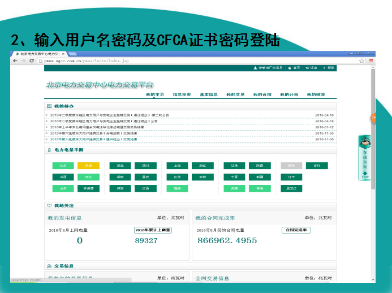Reload the page with the refresh icon
The width and height of the screenshot is (392, 293).
click(31, 61)
